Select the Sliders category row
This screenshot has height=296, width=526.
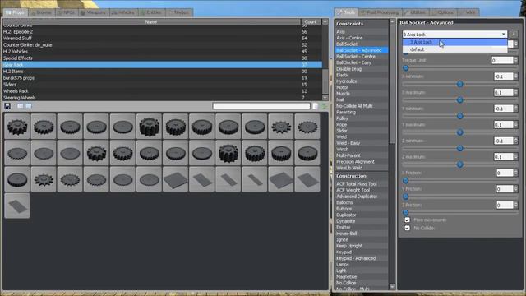point(162,85)
